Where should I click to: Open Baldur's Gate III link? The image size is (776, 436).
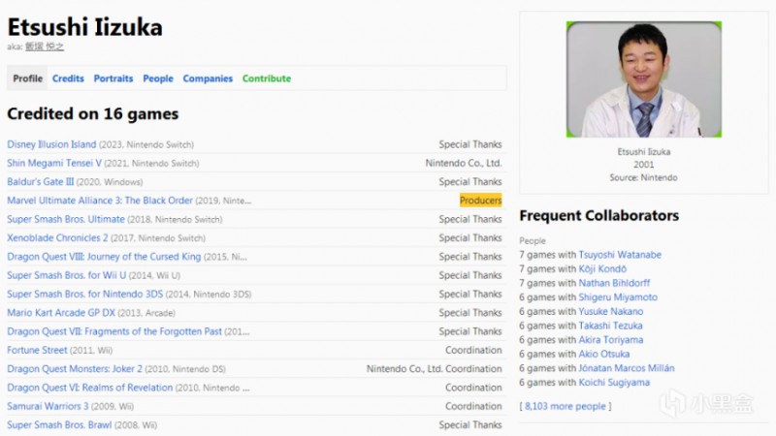40,182
